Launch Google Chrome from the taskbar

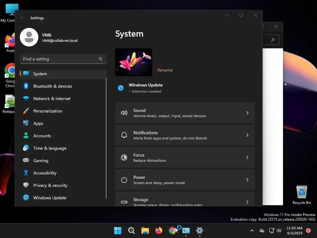click(x=172, y=231)
